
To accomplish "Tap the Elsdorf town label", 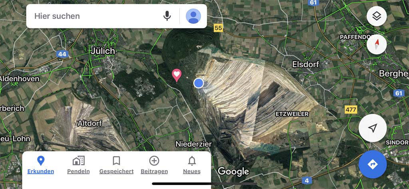I will (x=306, y=64).
